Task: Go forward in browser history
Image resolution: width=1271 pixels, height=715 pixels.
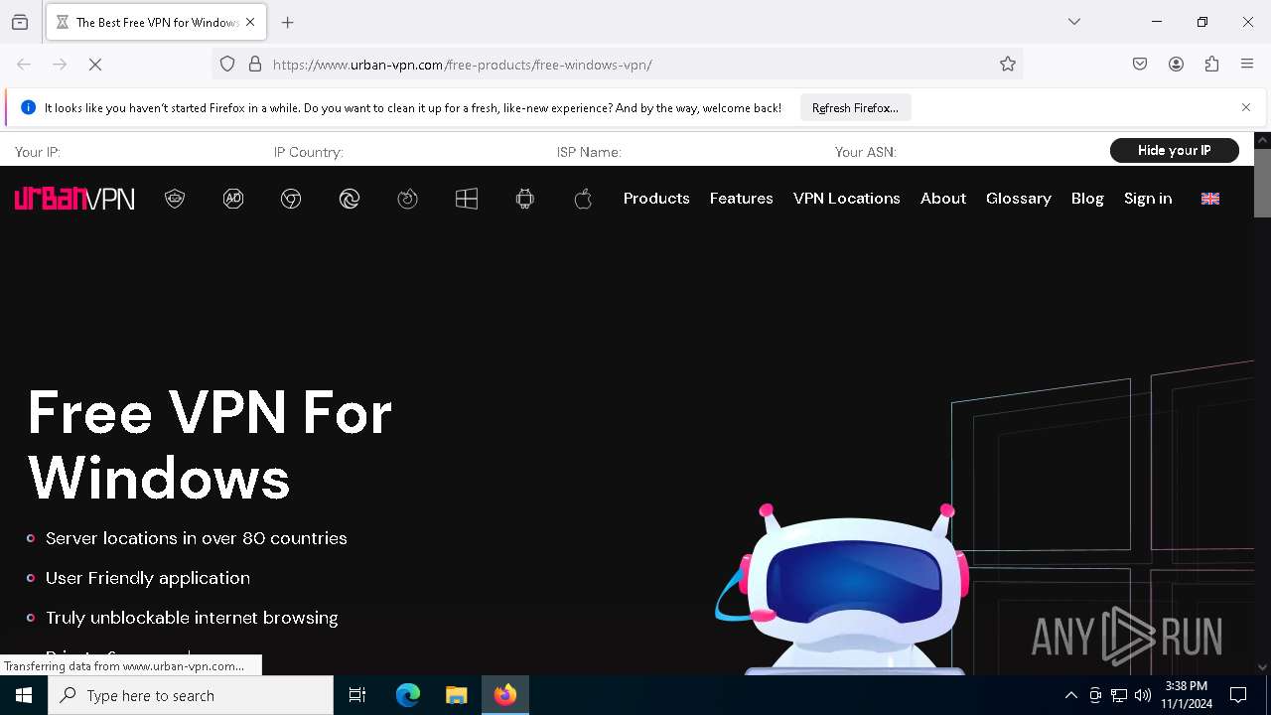Action: pos(60,65)
